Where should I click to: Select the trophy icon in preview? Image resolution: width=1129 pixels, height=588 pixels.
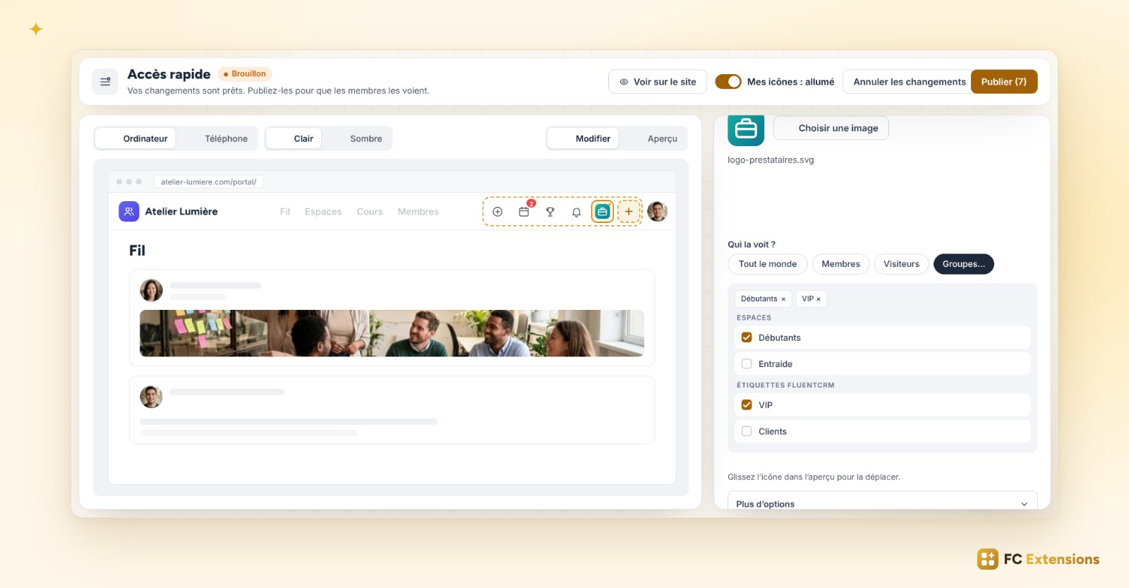click(x=550, y=212)
